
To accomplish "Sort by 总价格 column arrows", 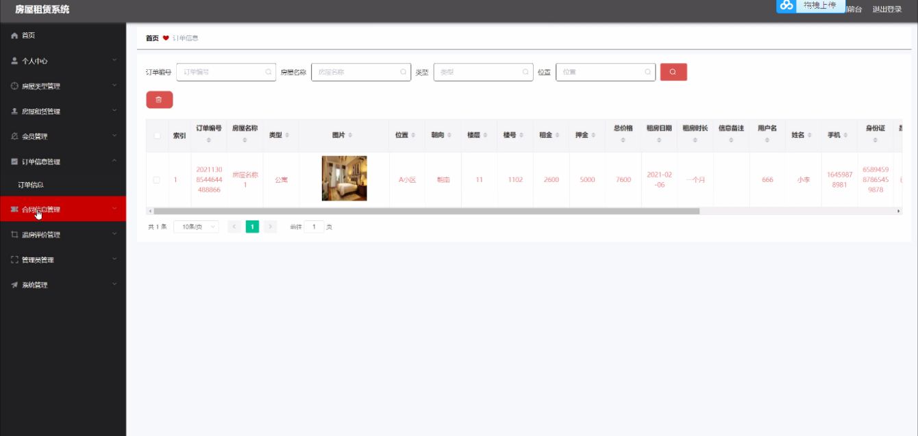I will (x=623, y=140).
